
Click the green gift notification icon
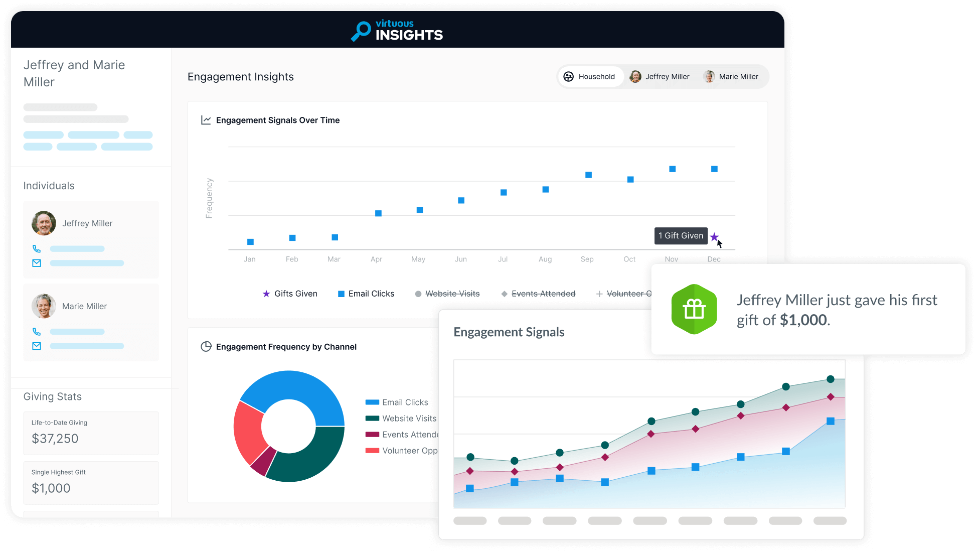coord(694,309)
